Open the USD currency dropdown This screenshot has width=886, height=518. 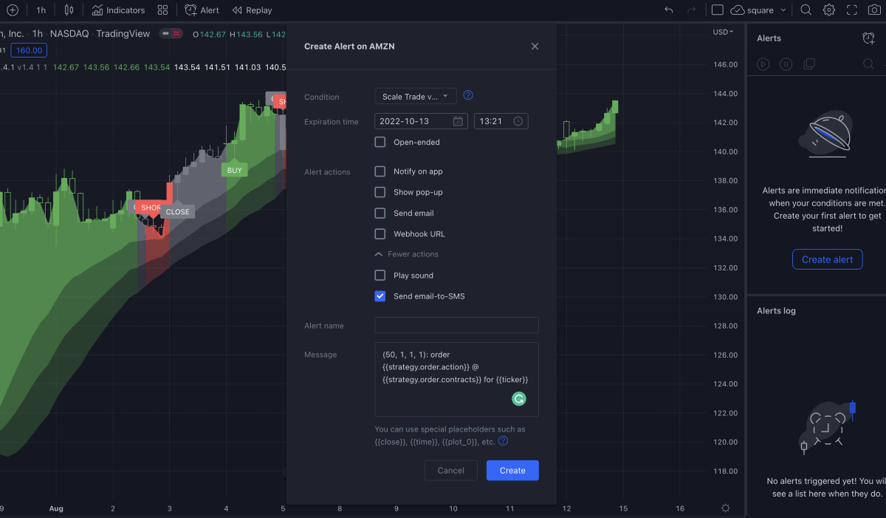[x=724, y=32]
